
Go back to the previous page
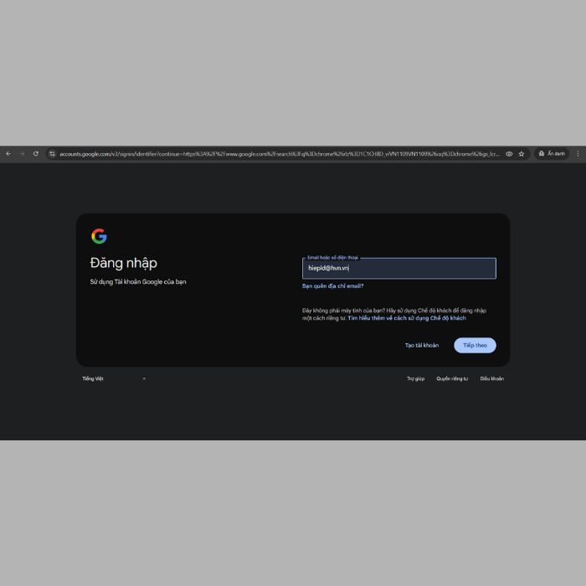(8, 153)
